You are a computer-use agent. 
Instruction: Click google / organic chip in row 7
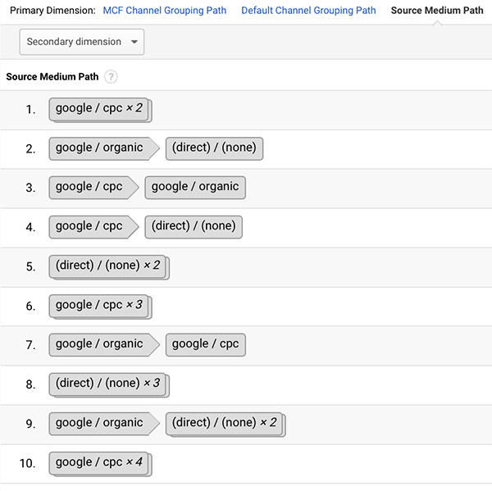point(99,344)
